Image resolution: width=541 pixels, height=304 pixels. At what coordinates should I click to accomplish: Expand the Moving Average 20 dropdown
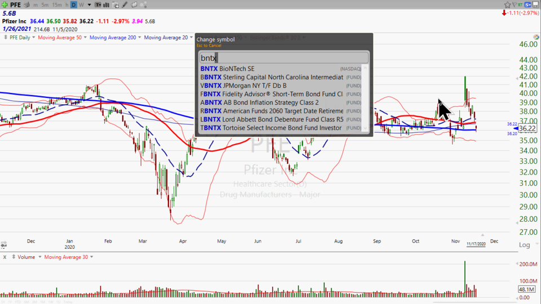pyautogui.click(x=191, y=37)
